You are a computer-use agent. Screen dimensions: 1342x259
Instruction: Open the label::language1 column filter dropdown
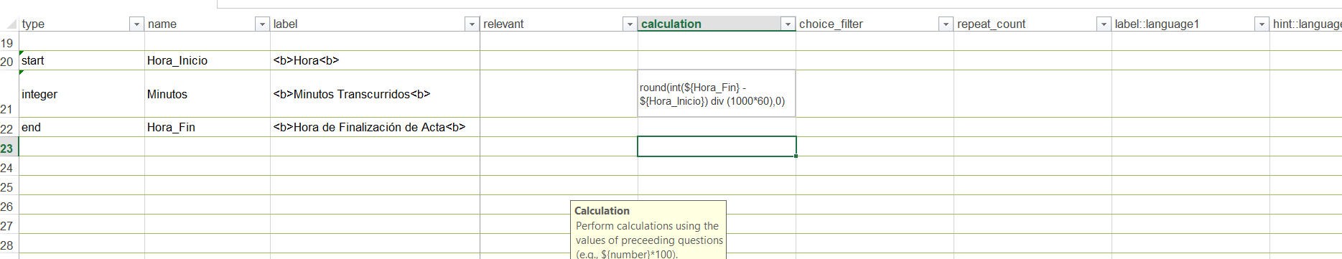(x=1262, y=24)
